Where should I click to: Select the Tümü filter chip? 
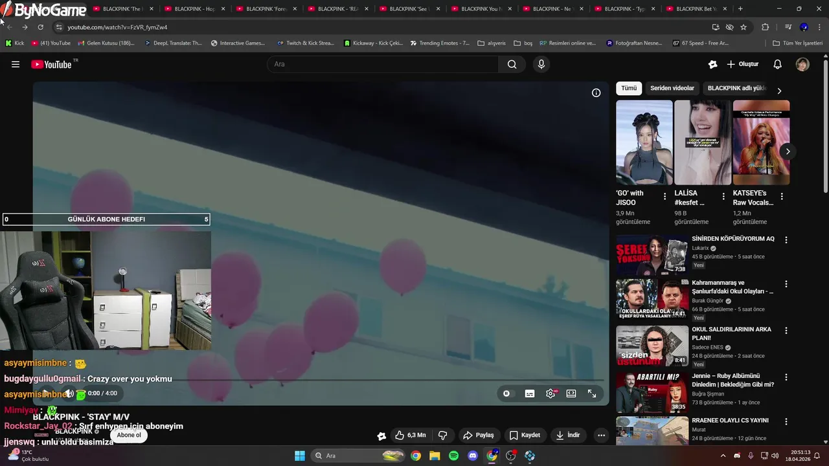629,88
